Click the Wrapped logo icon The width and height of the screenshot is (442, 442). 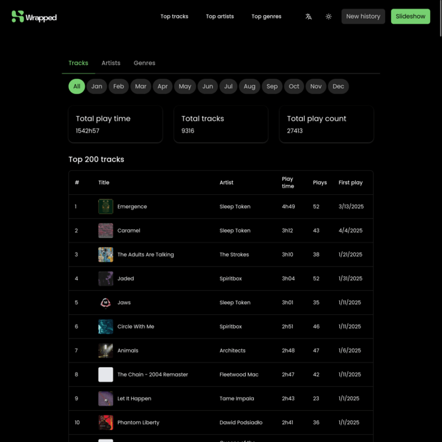(x=17, y=17)
